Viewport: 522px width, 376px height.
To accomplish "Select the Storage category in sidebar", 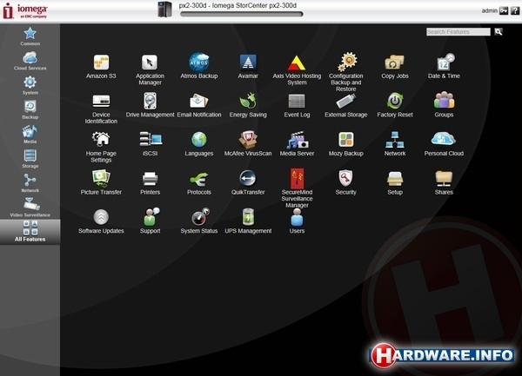I will 30,159.
